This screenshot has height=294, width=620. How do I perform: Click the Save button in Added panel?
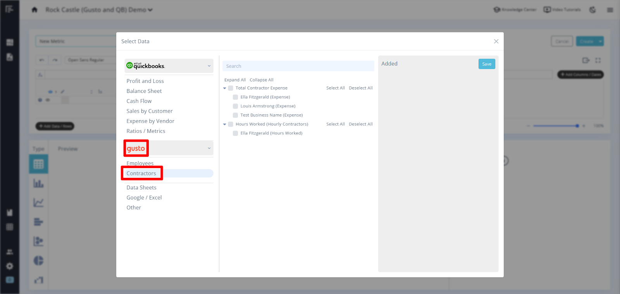pyautogui.click(x=486, y=64)
